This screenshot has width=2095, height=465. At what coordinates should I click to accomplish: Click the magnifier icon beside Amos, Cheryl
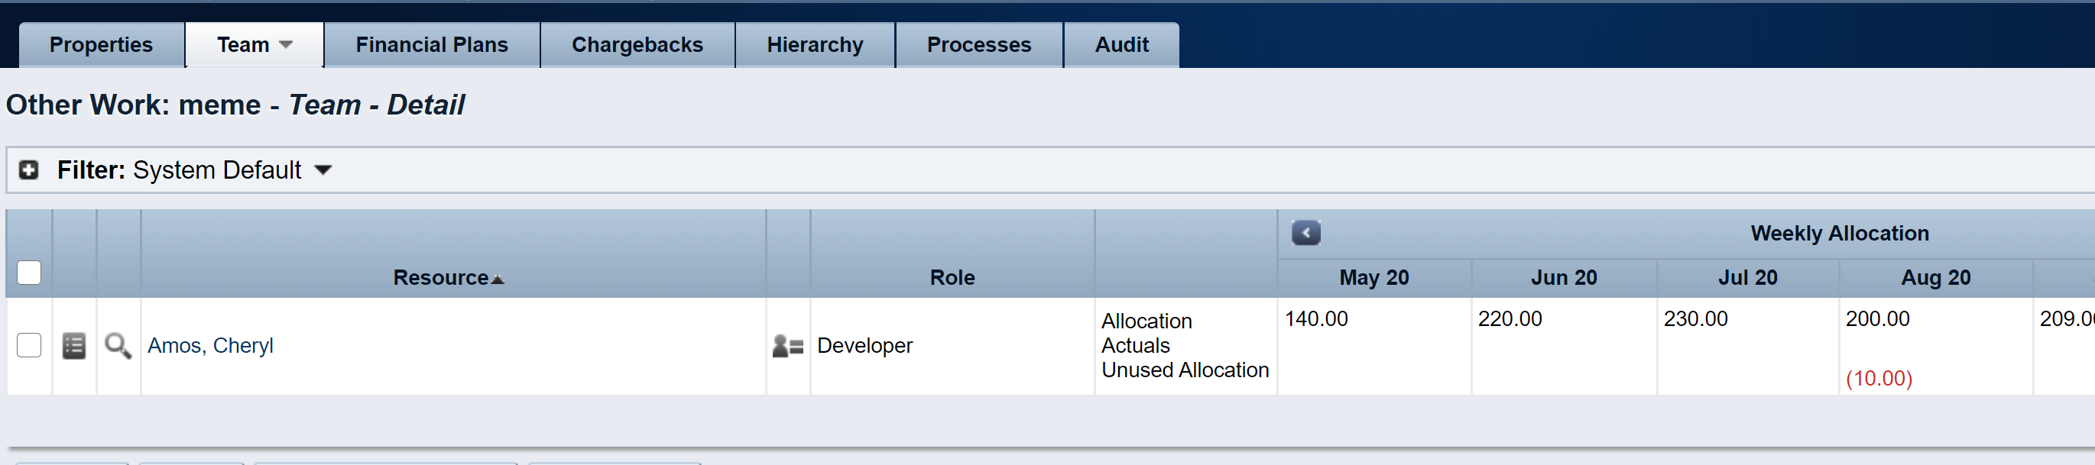[118, 345]
